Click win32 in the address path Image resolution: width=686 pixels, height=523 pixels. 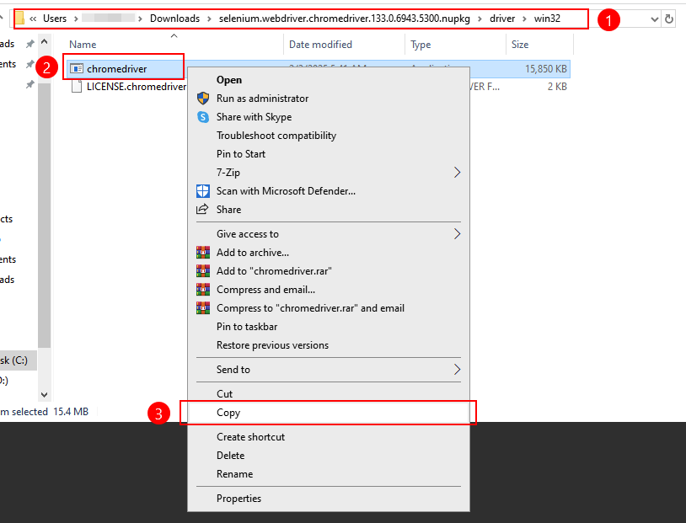point(547,19)
